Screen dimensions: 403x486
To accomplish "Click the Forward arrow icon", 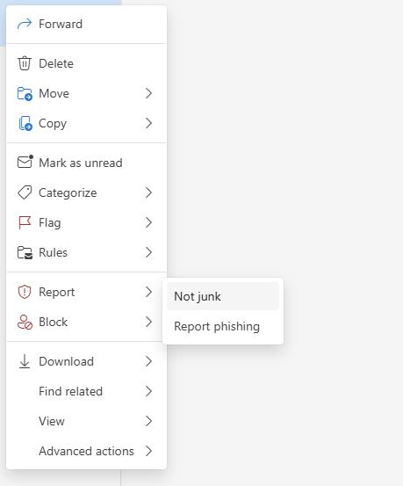I will point(25,24).
